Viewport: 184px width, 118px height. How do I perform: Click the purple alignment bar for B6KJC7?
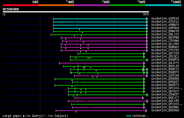[109, 98]
